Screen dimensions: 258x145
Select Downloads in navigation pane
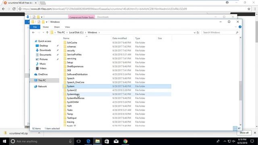[45, 50]
